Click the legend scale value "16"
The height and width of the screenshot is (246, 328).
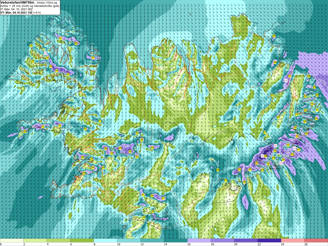189,244
